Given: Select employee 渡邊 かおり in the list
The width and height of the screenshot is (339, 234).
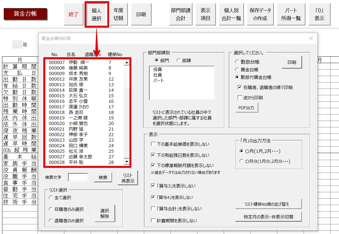Looking at the screenshot, I should pos(79,107).
